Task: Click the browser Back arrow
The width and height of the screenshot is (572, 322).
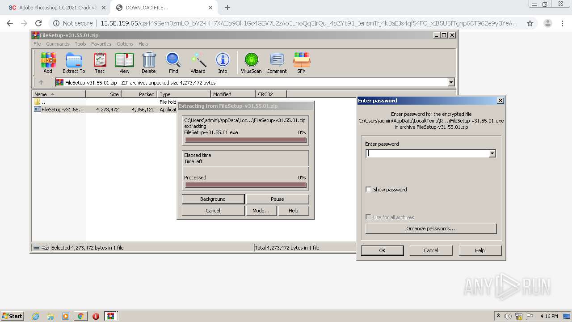Action: [x=10, y=23]
